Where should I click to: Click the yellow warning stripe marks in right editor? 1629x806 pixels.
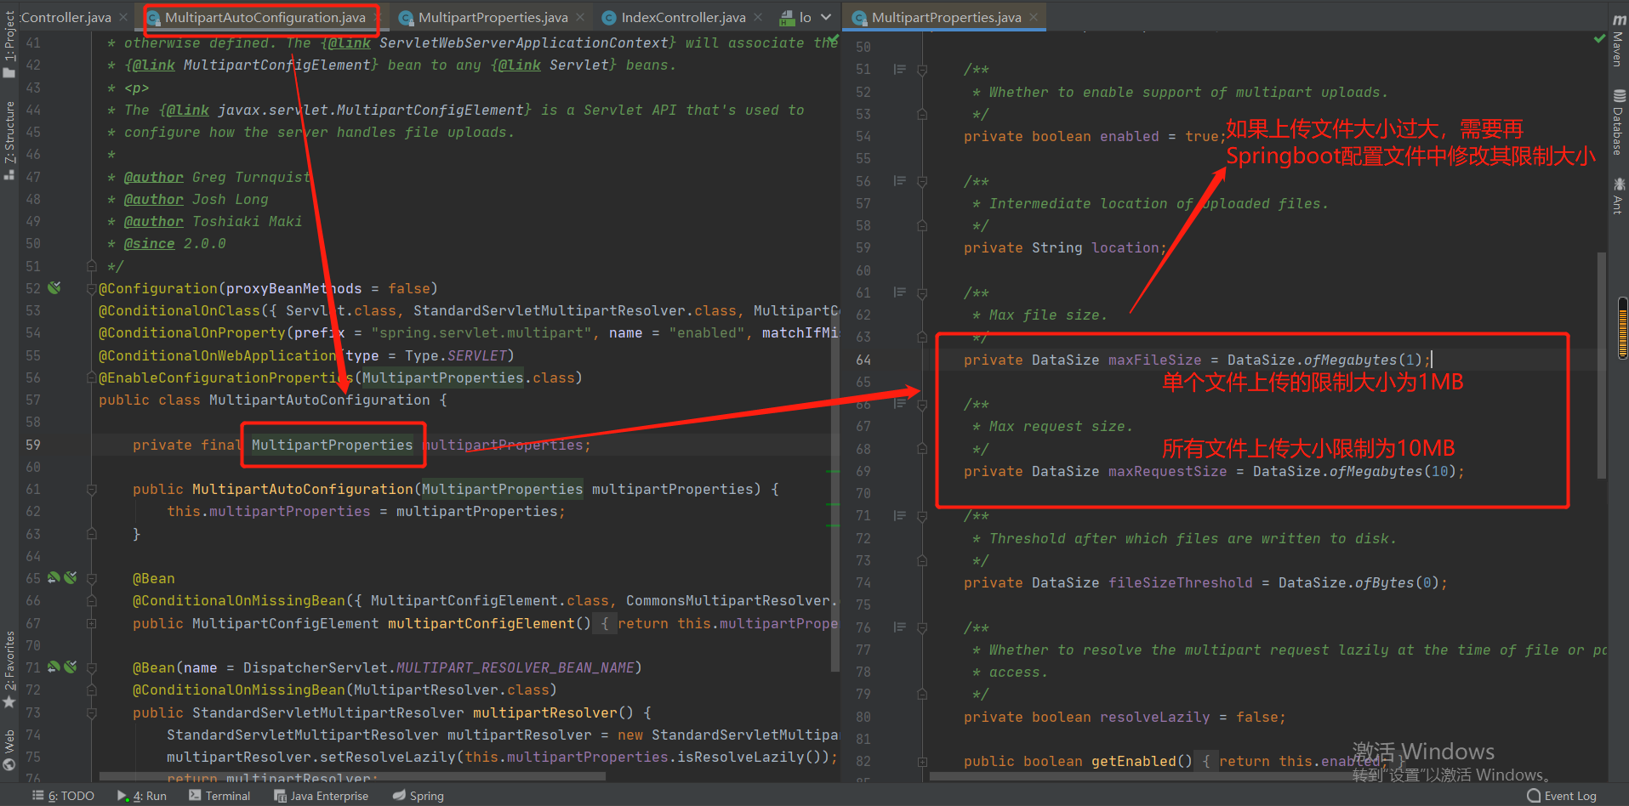pos(1622,329)
